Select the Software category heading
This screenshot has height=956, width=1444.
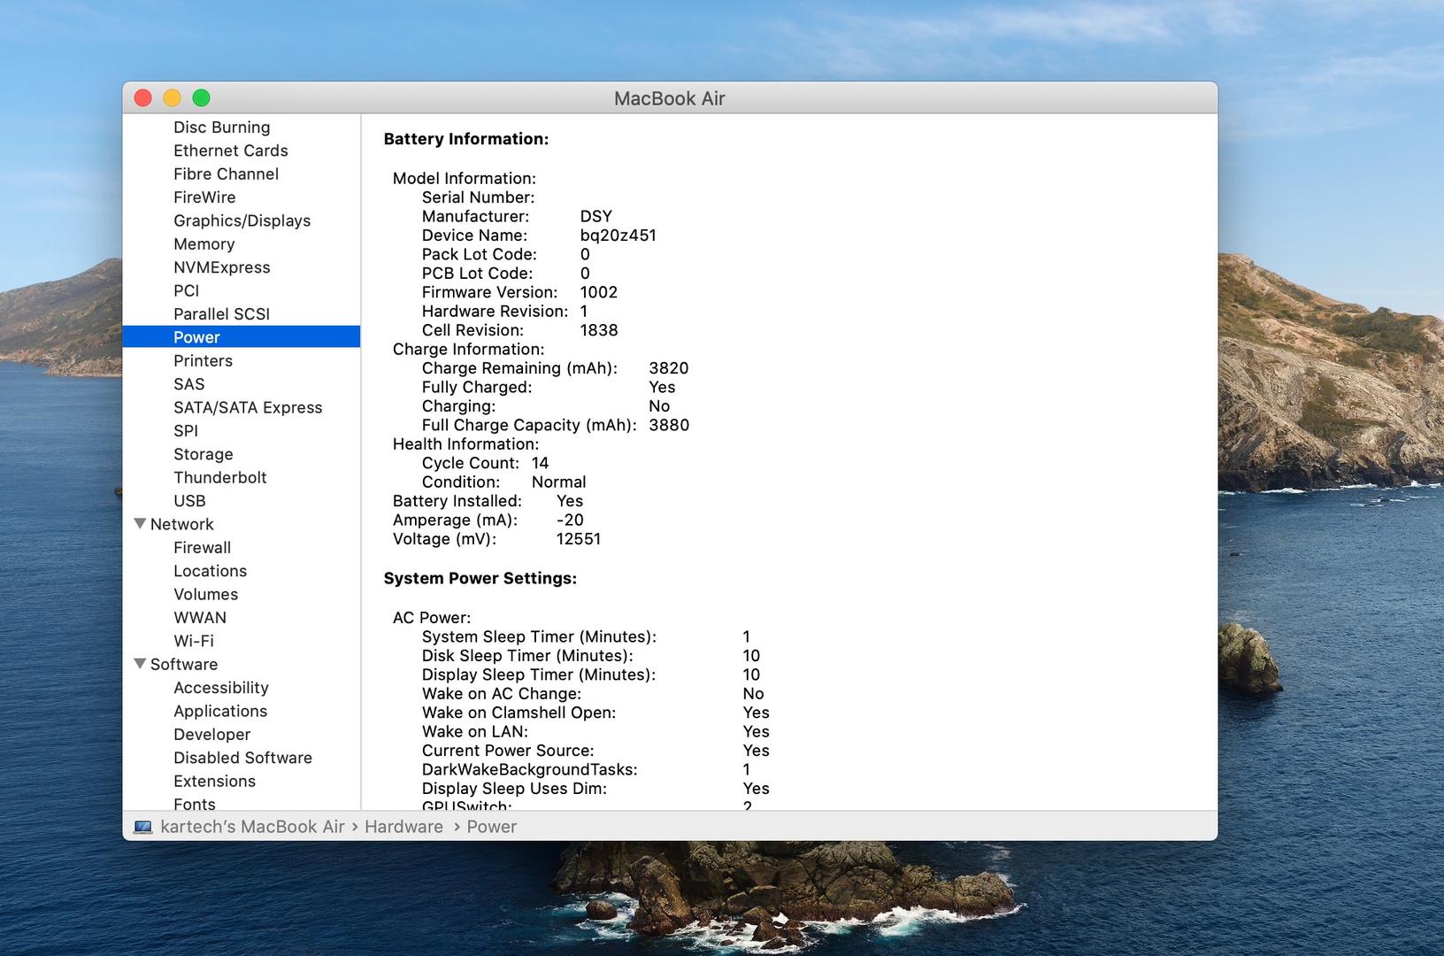pos(183,664)
